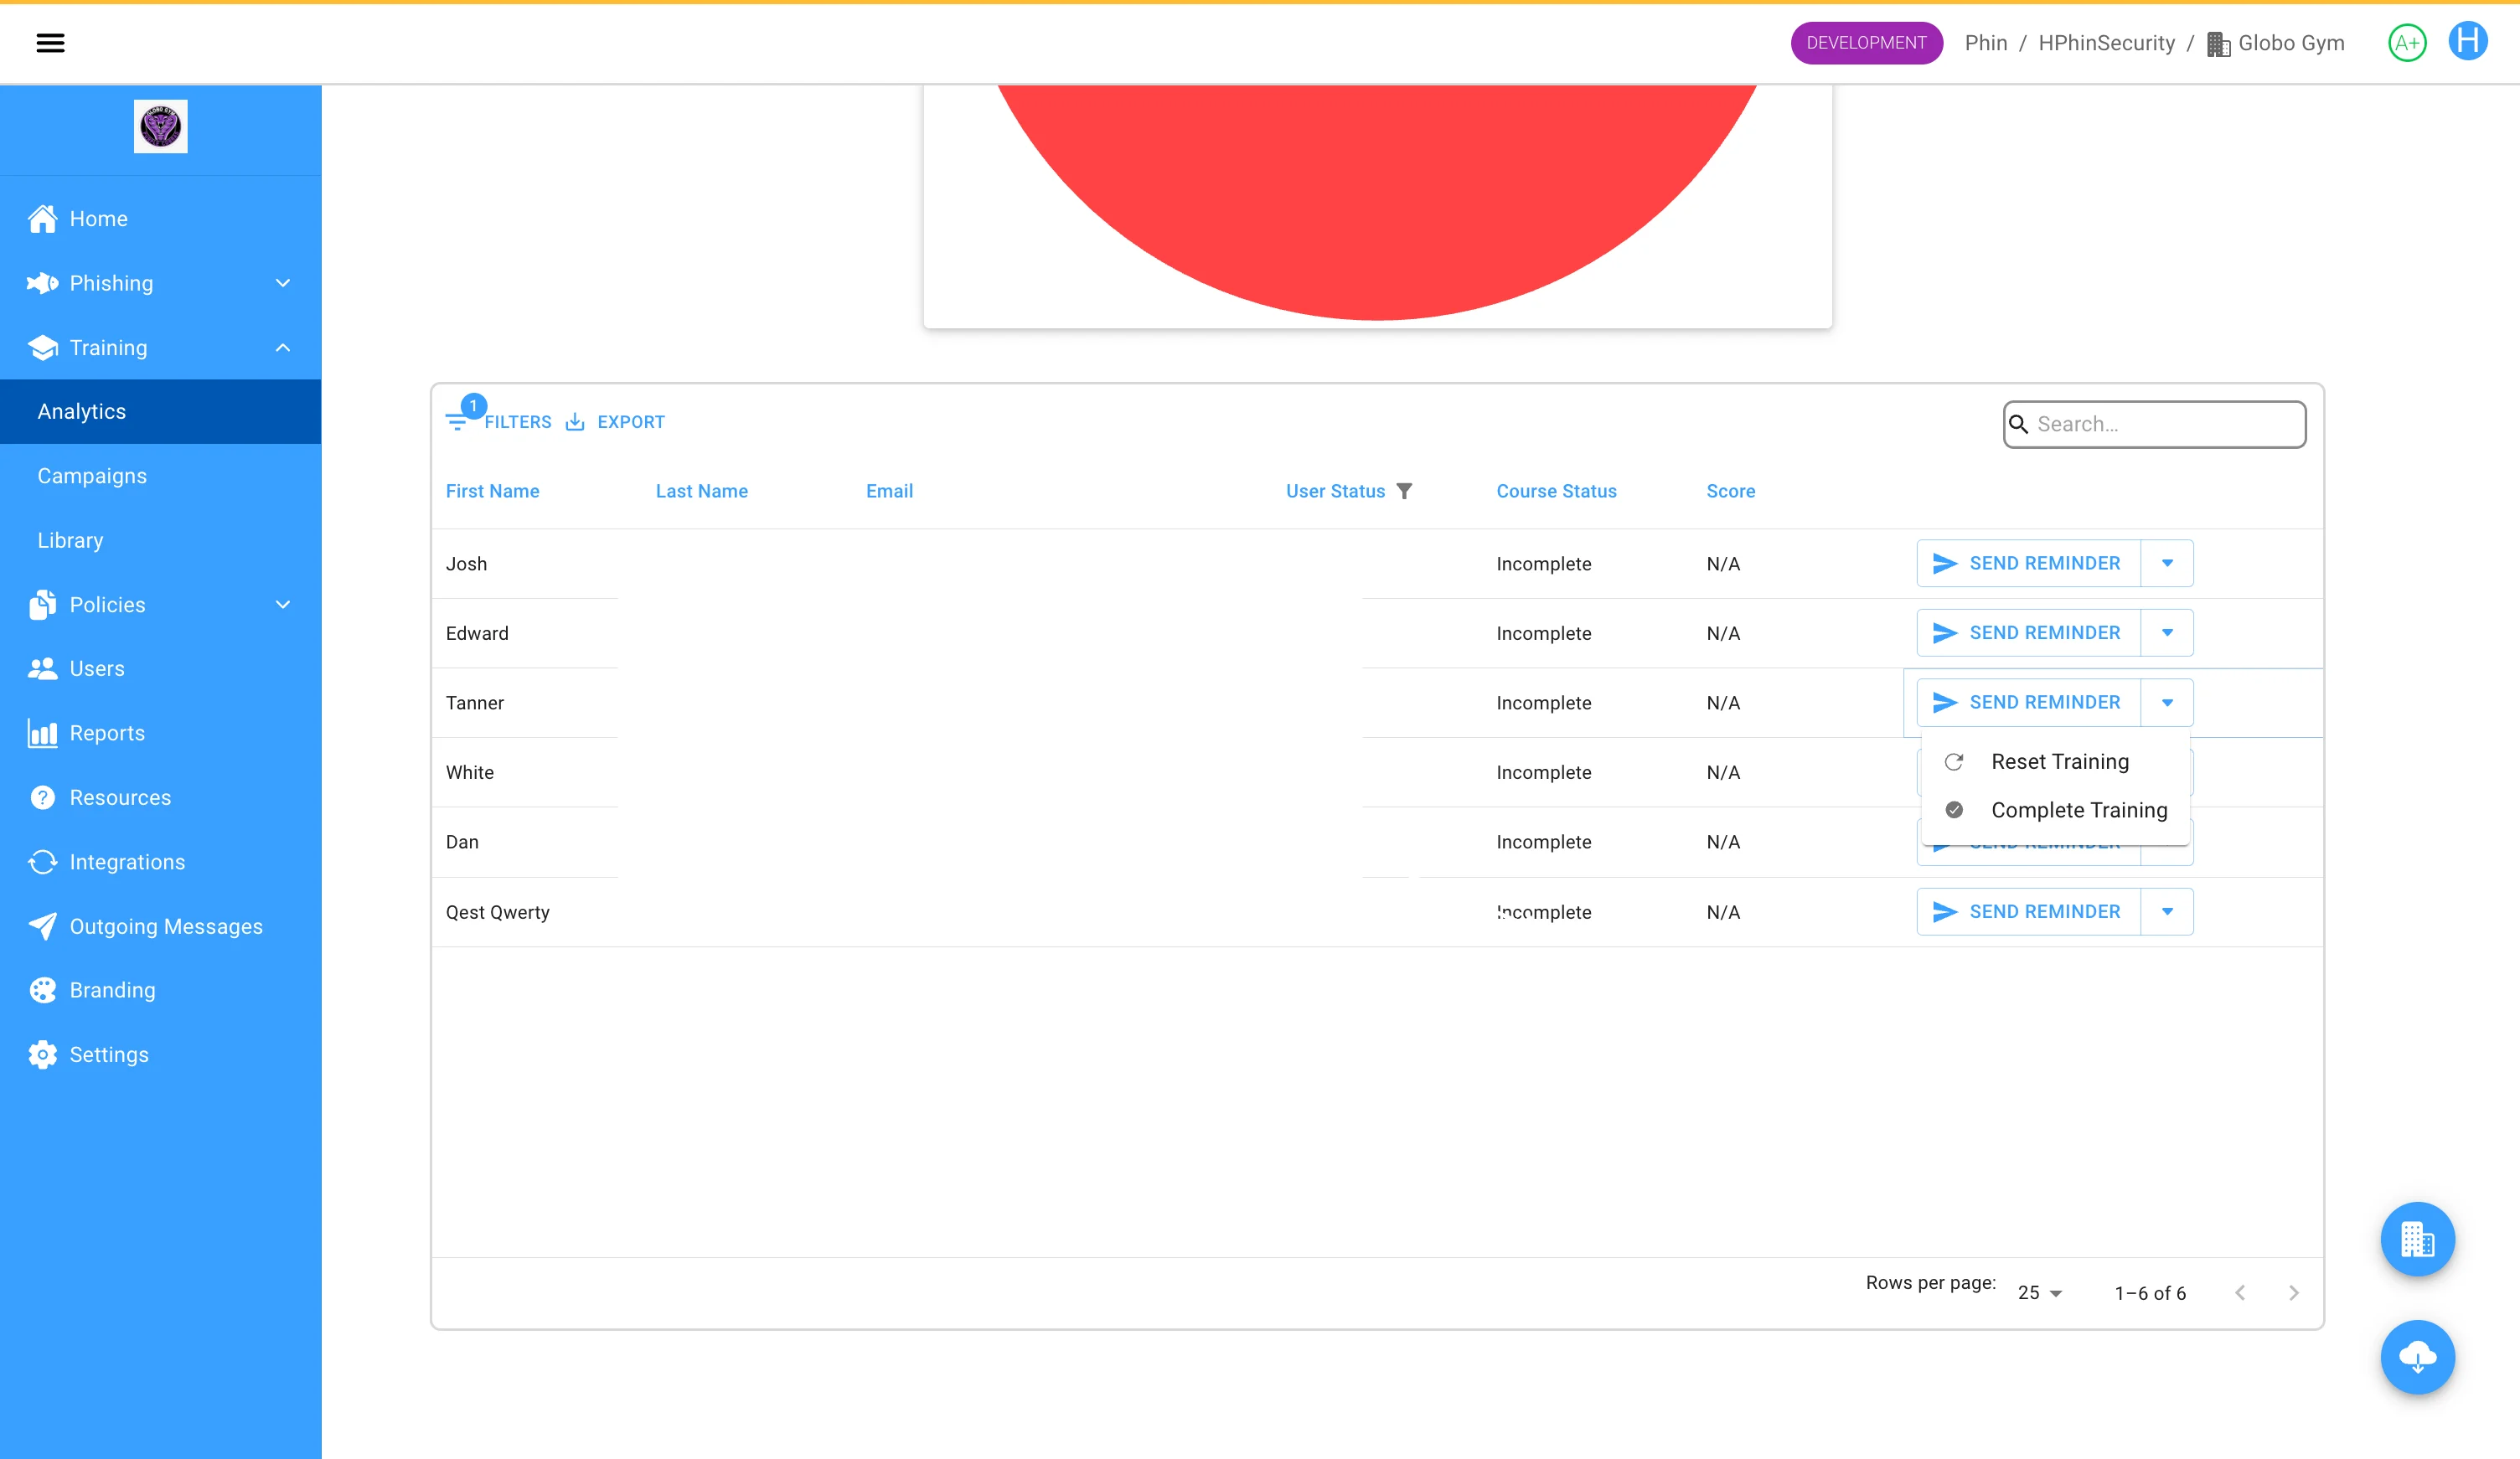Screen dimensions: 2520x1459
Task: Click the red pie chart segment
Action: pyautogui.click(x=1377, y=200)
